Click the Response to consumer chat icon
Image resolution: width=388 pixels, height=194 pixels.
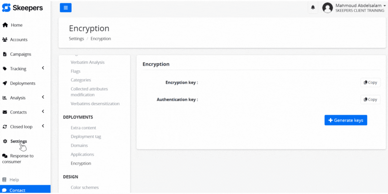[x=5, y=156]
